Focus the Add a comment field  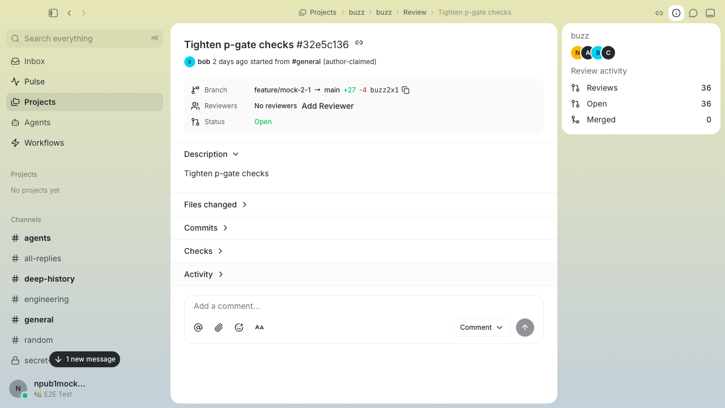click(x=364, y=306)
